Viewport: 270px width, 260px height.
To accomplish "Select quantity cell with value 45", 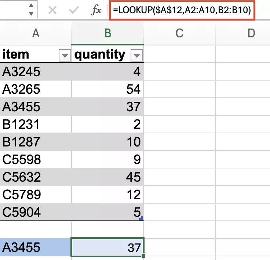I will click(107, 177).
